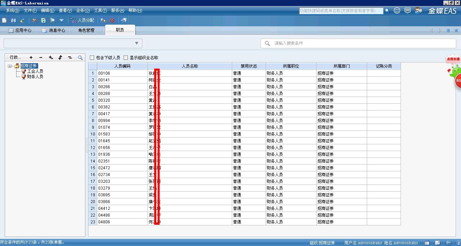
Task: Select the row with code 04806
Action: pos(245,222)
